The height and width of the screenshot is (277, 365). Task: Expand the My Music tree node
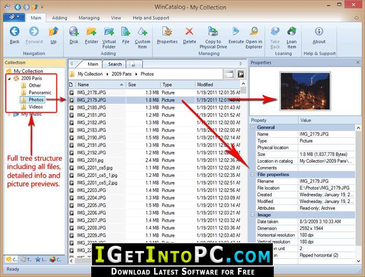click(x=9, y=114)
